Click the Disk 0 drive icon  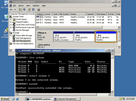[39, 33]
